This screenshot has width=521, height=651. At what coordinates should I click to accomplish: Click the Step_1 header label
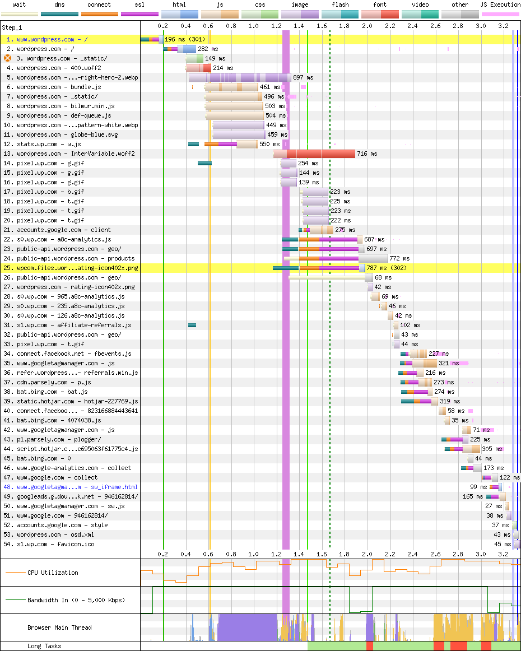(x=13, y=27)
